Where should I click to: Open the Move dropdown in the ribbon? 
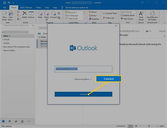point(93,12)
